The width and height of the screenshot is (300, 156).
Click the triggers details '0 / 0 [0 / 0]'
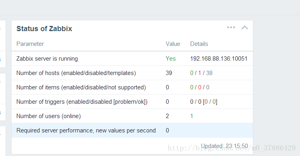coord(204,101)
